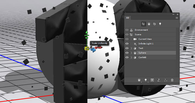Hide the Sphere mesh
The image size is (195, 103).
coord(127,53)
